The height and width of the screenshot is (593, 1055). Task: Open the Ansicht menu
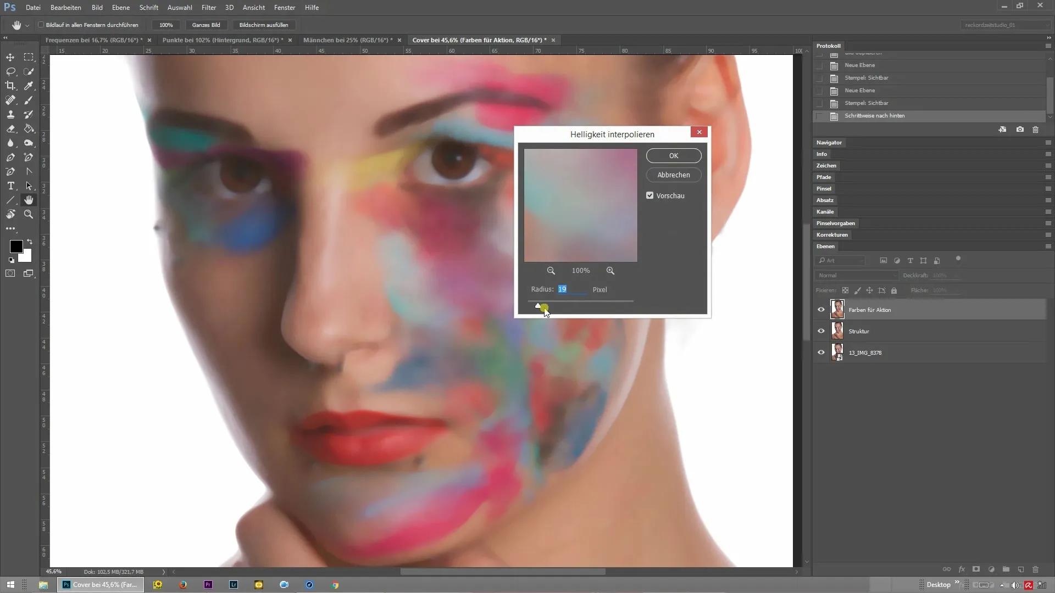pyautogui.click(x=254, y=8)
